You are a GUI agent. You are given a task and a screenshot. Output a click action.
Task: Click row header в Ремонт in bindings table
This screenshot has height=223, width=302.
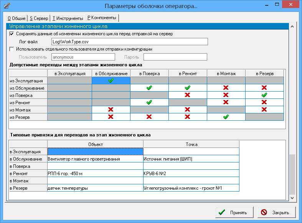click(28, 174)
